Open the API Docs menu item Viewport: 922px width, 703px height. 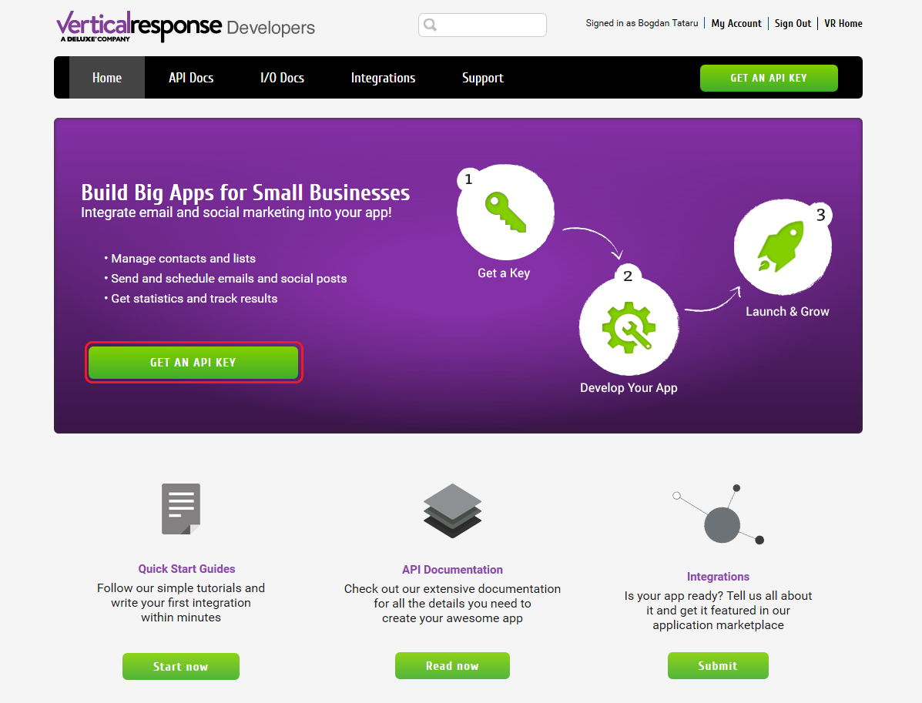click(191, 78)
